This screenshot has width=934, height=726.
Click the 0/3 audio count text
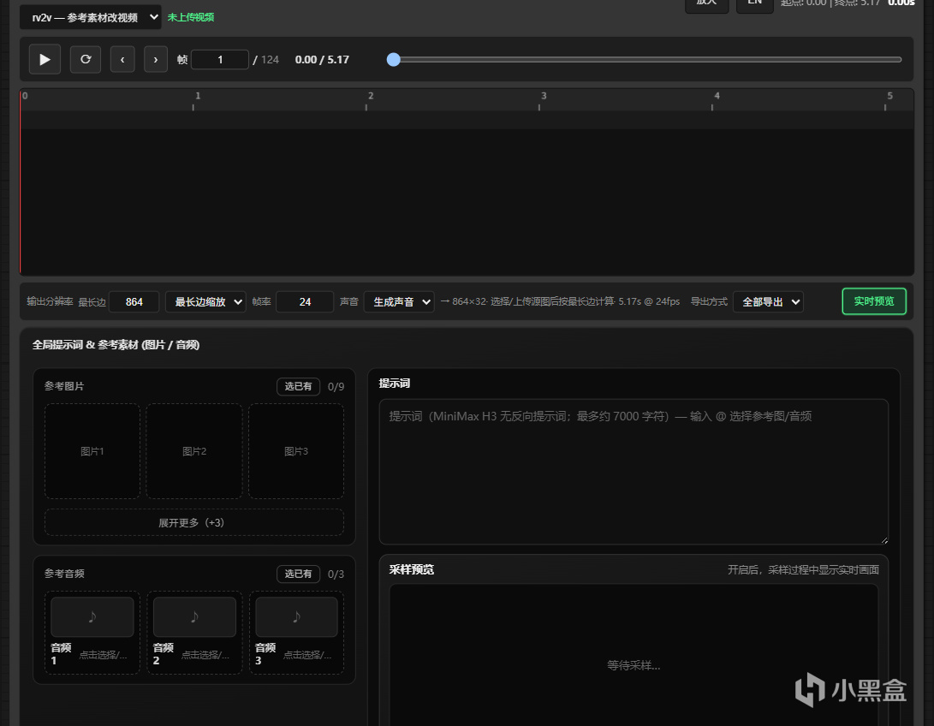pos(336,574)
